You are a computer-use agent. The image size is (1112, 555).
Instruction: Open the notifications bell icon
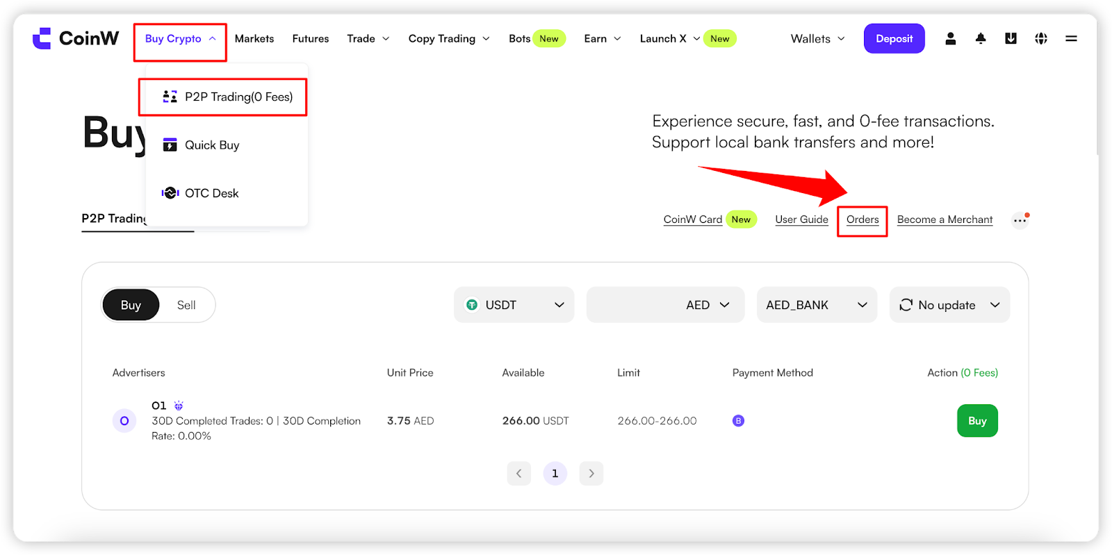coord(981,39)
